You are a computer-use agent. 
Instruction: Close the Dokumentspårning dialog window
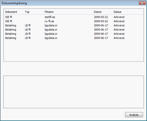pyautogui.click(x=142, y=3)
